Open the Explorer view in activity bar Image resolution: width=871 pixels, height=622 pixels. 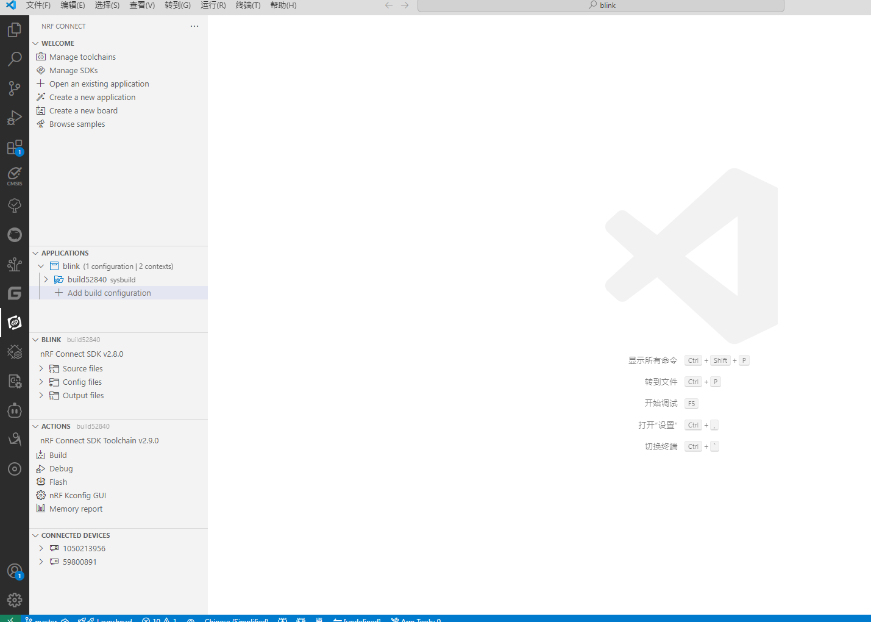15,29
